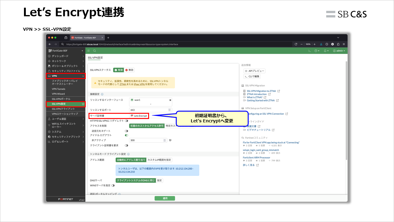Open Getting Started with ZTNA link
Image resolution: width=394 pixels, height=222 pixels.
(x=261, y=101)
